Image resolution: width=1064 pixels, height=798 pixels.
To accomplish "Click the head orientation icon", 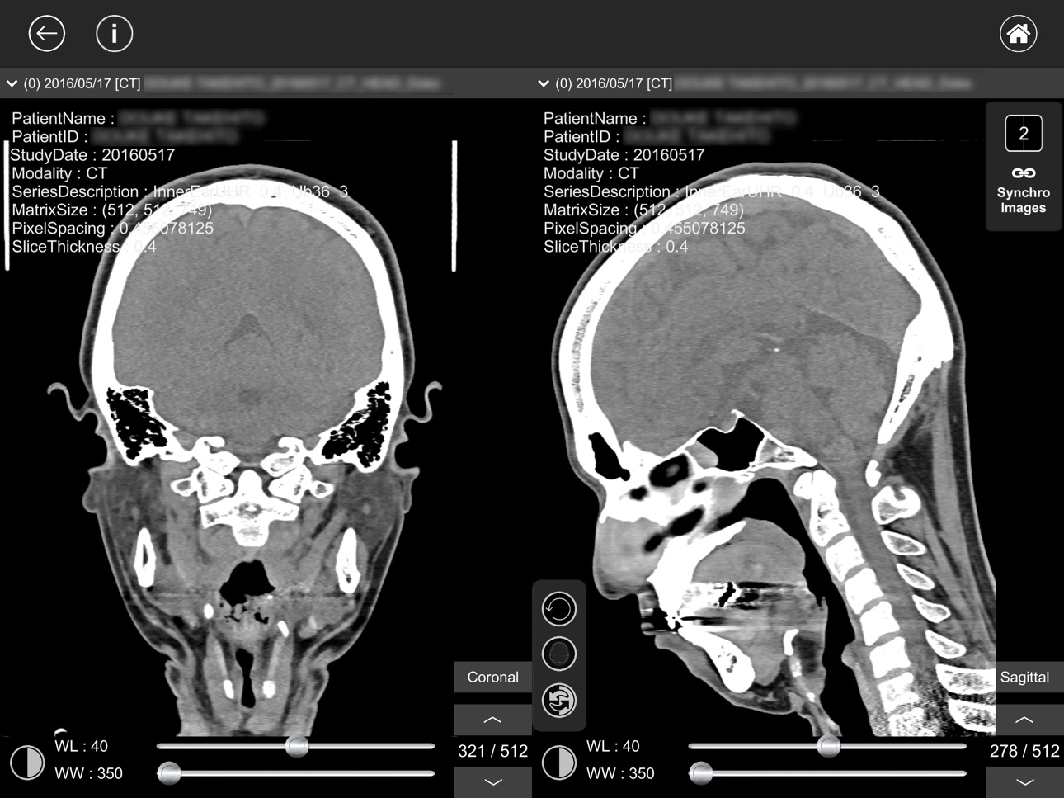I will click(559, 654).
